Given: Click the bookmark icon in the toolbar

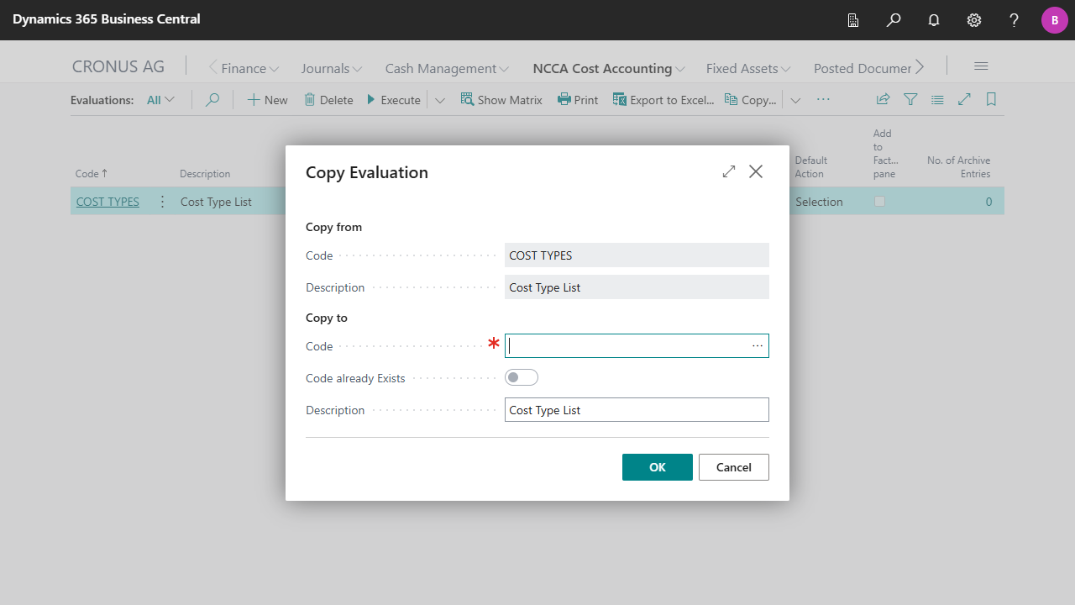Looking at the screenshot, I should point(991,99).
